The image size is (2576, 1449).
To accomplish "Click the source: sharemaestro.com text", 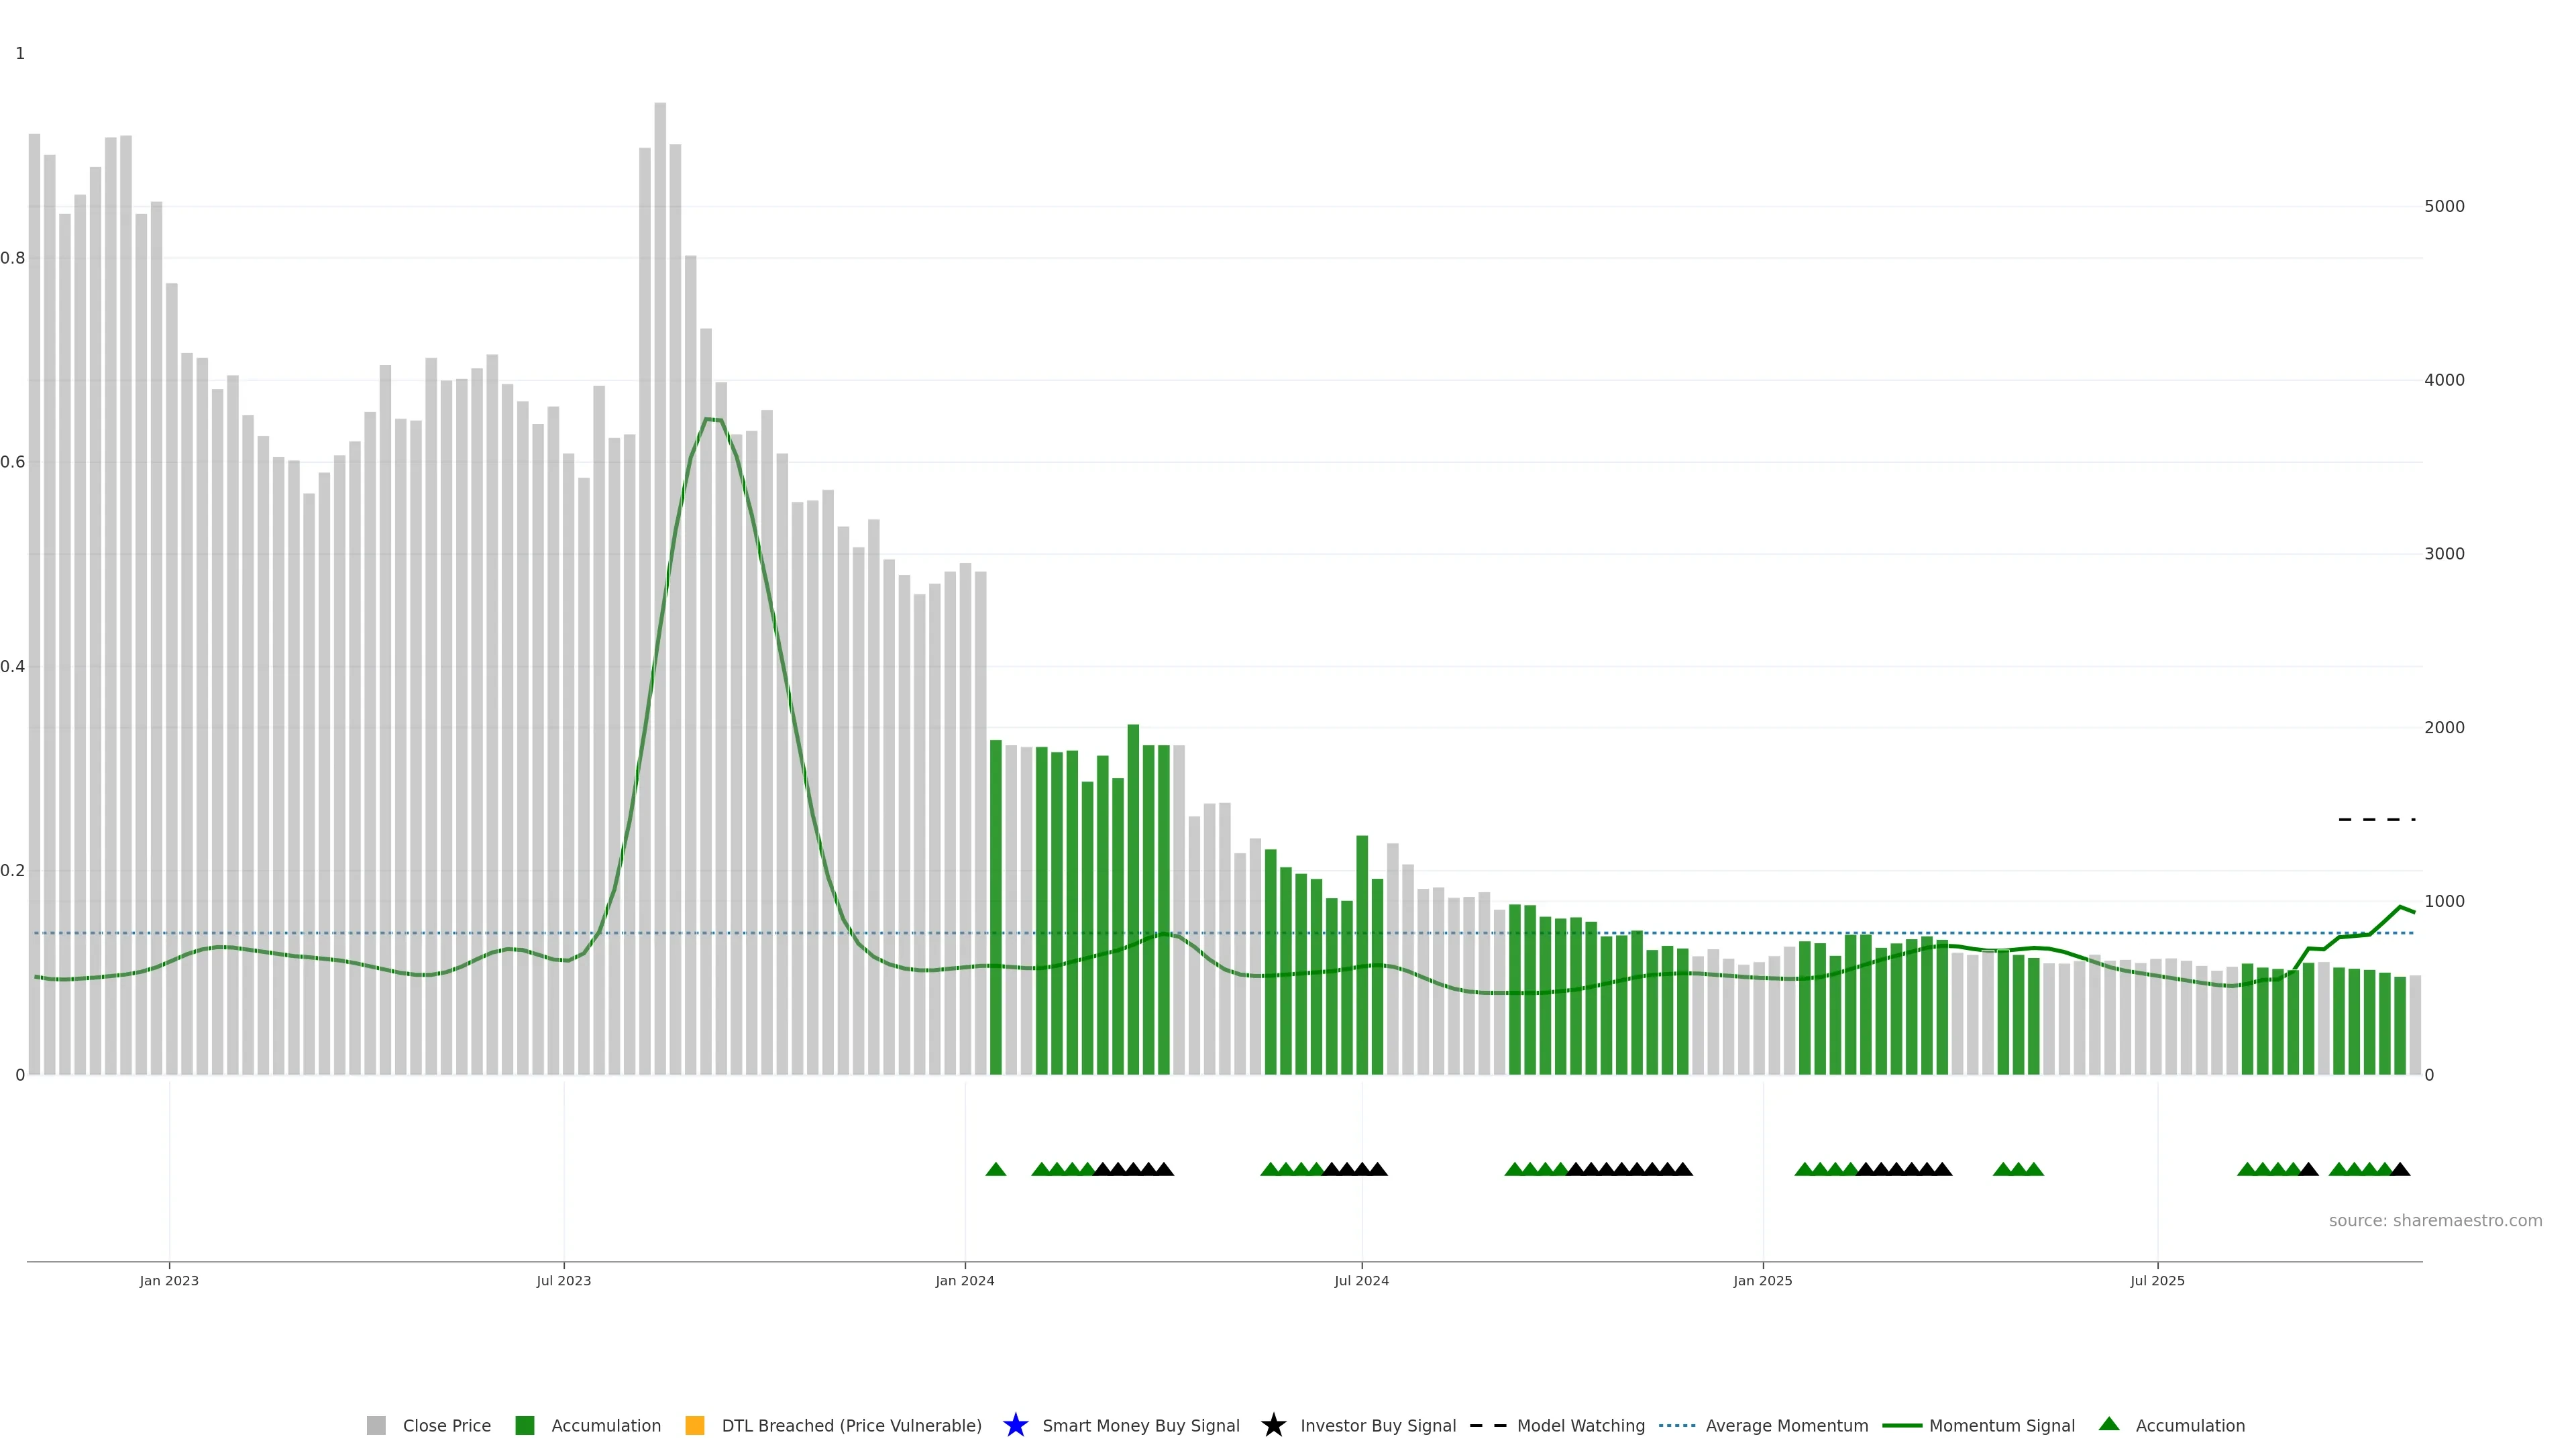I will tap(2435, 1220).
